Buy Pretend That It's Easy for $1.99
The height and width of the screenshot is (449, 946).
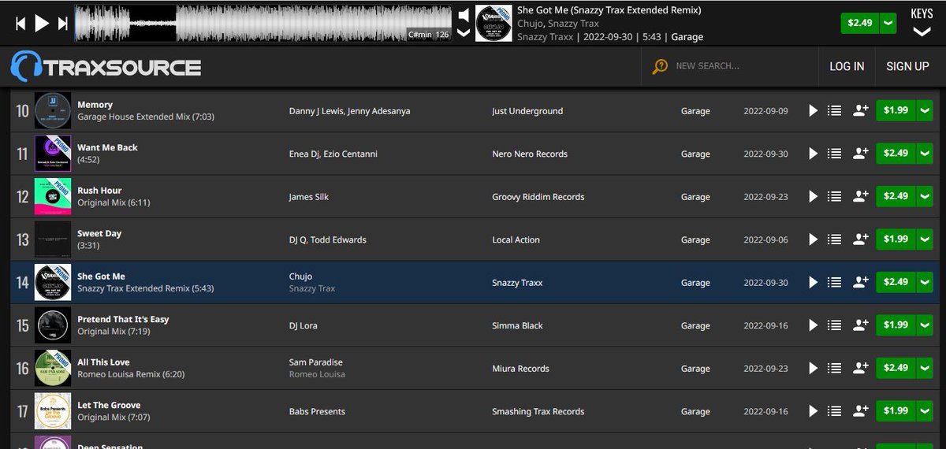896,325
